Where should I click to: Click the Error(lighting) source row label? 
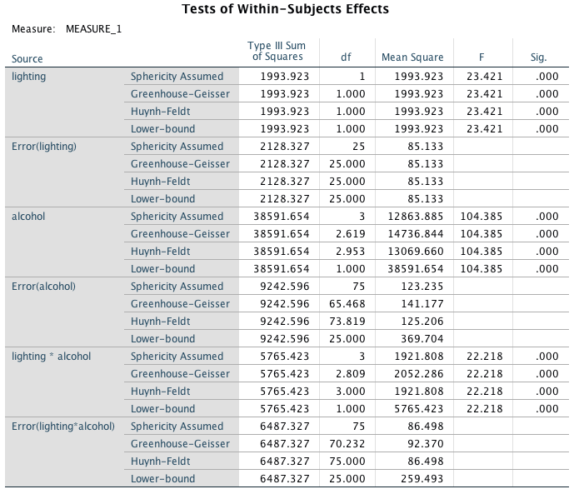point(44,147)
